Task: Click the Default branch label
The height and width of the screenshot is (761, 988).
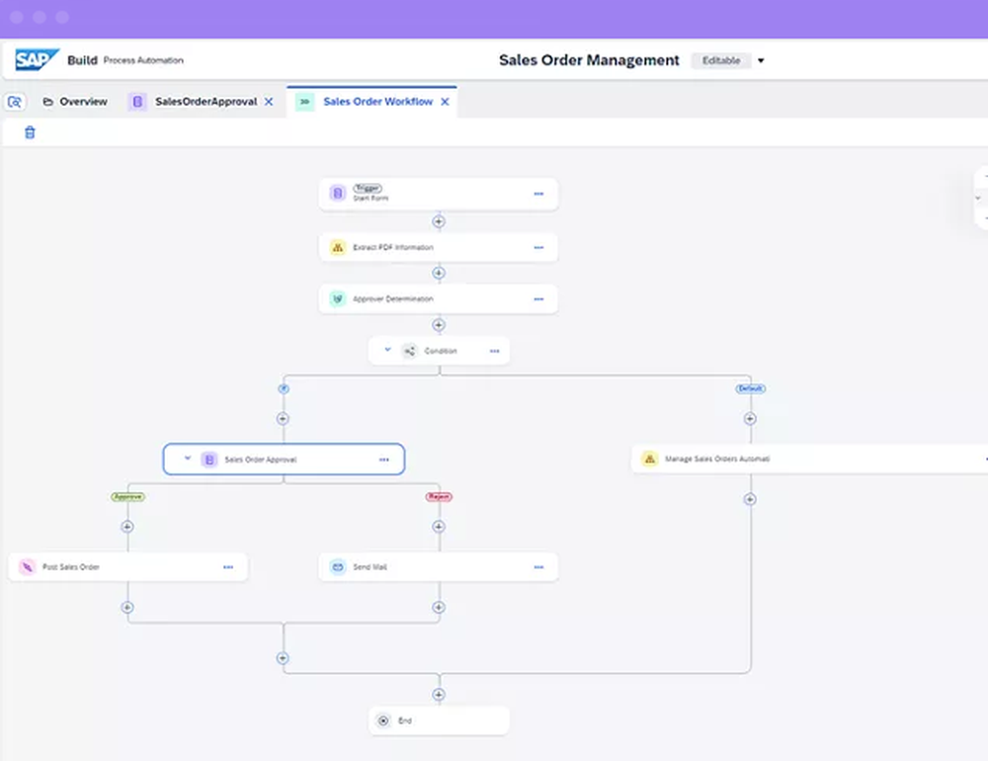Action: pos(751,388)
